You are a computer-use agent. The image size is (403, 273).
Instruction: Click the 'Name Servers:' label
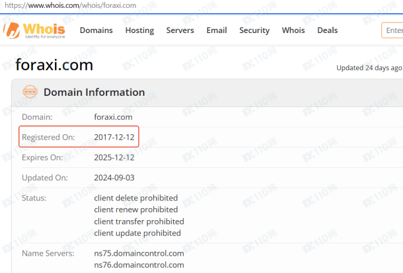click(48, 253)
